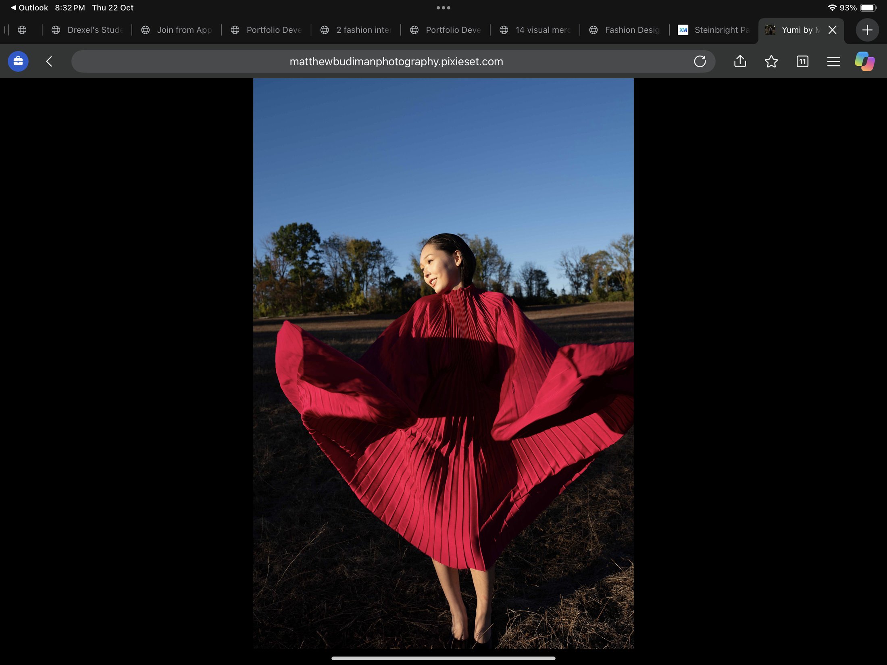Switch to Fashion Desig tab
The height and width of the screenshot is (665, 887).
[625, 30]
